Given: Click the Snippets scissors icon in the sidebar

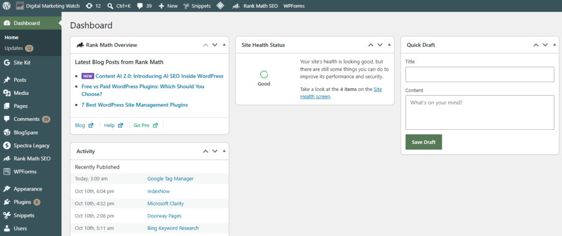Looking at the screenshot, I should (x=7, y=215).
